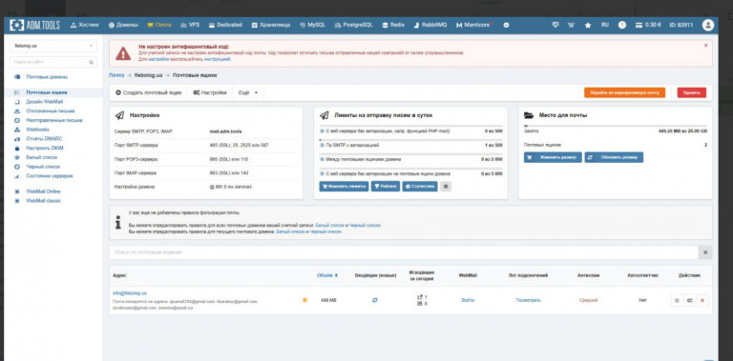Go to the Redis section
This screenshot has height=361, width=733.
[393, 25]
